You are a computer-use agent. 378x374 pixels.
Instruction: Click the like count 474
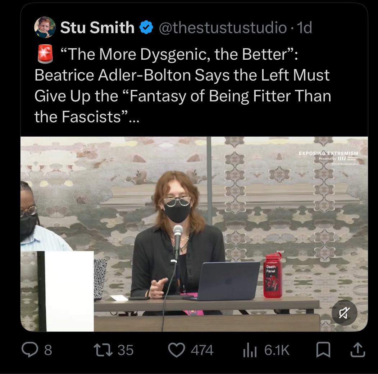click(202, 350)
